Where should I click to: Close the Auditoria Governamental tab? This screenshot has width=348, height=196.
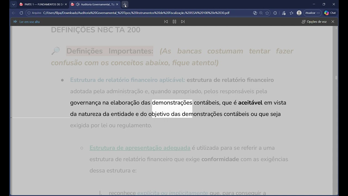117,4
